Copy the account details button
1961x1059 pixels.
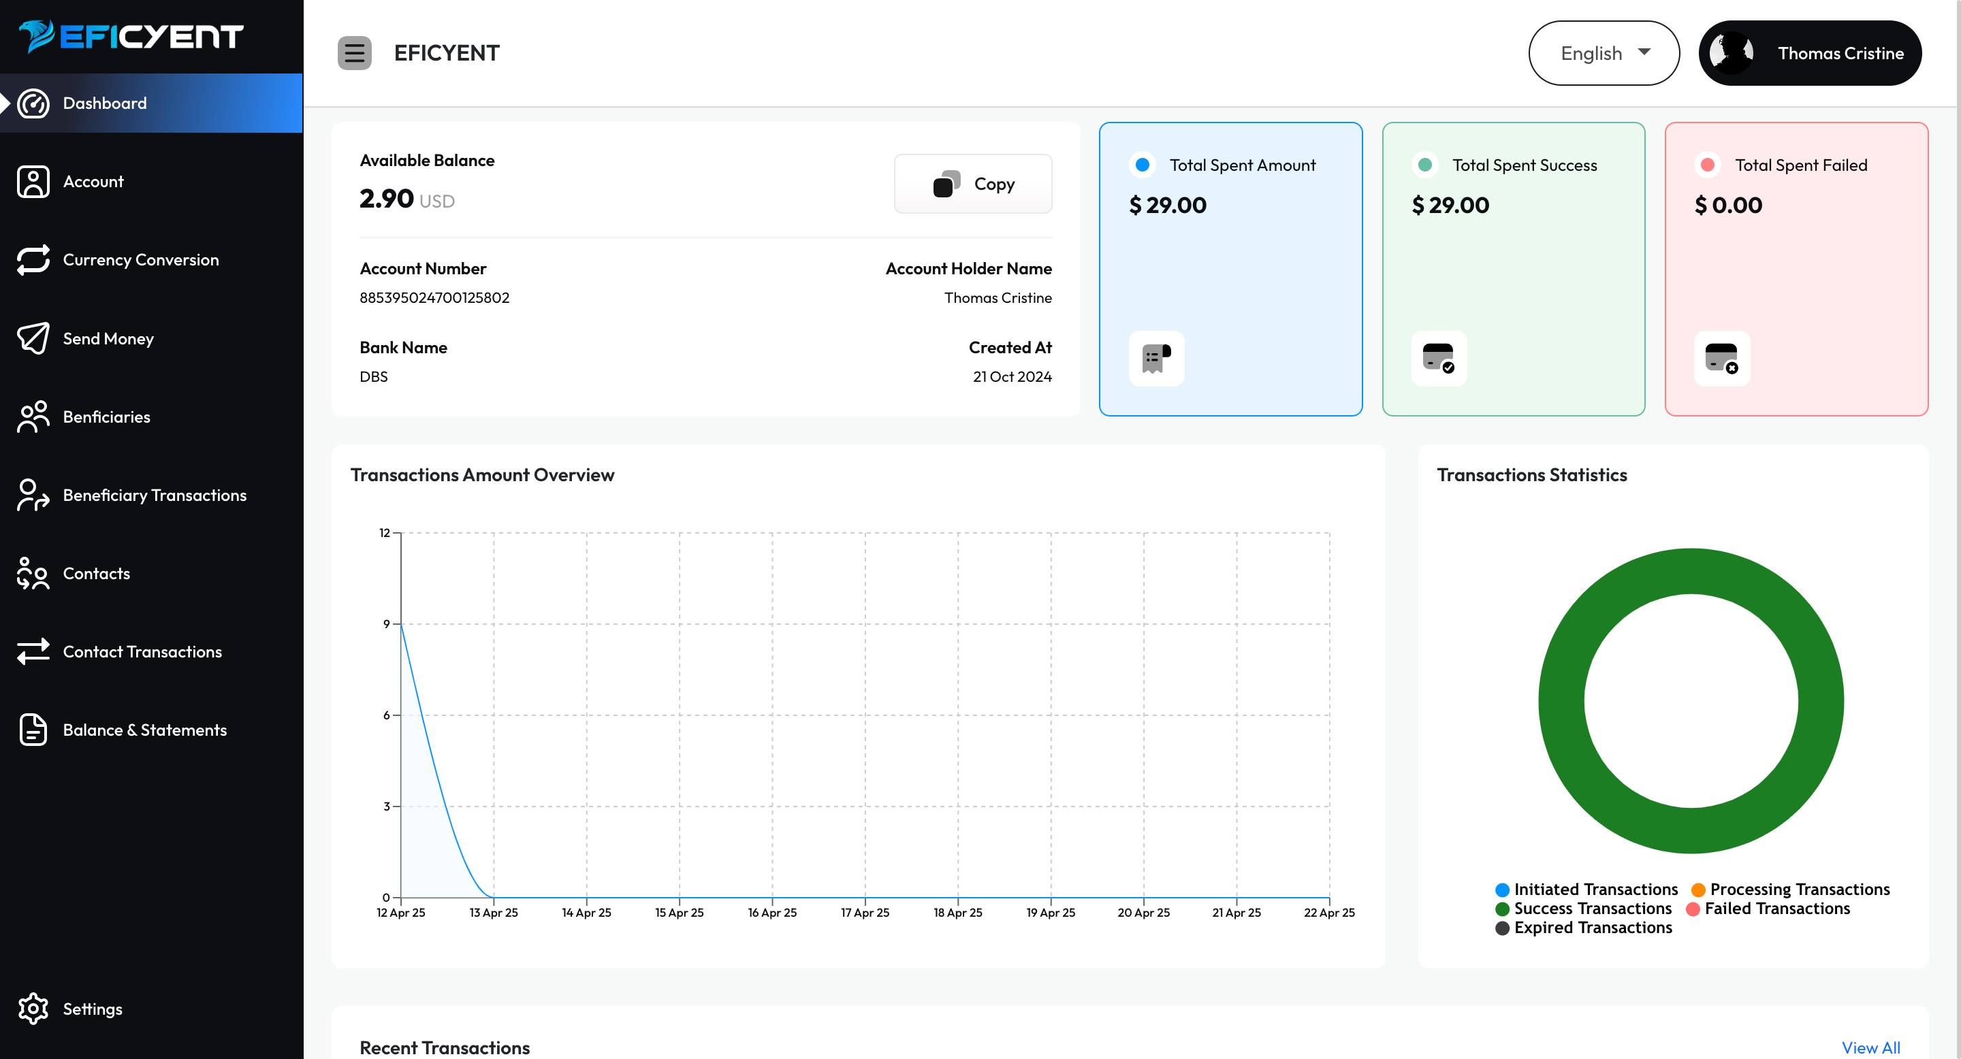[x=972, y=184]
